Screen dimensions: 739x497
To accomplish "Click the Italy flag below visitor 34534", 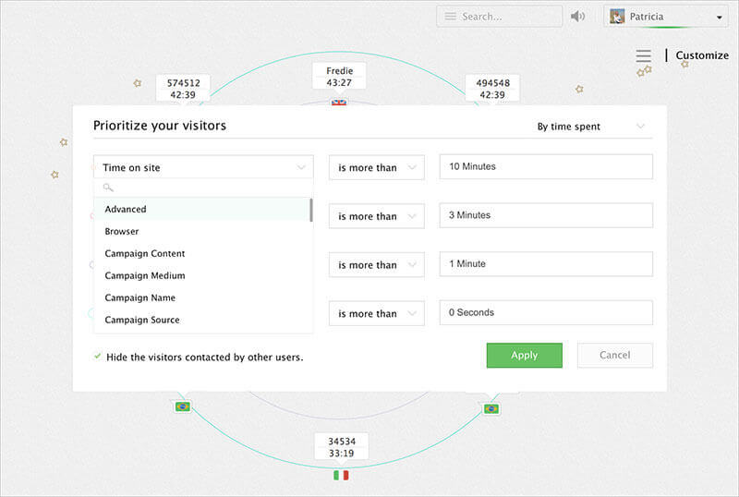I will tap(341, 475).
